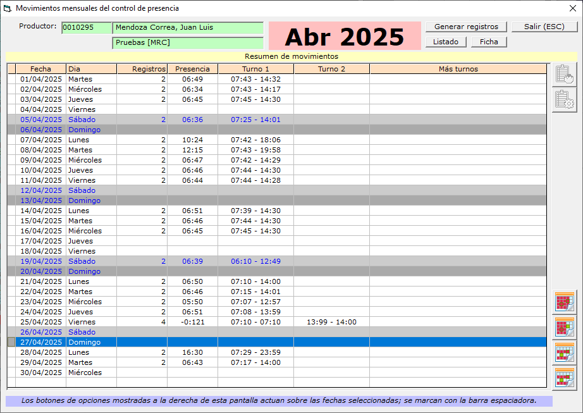Click the window icon in the title bar
The image size is (583, 413).
tap(8, 9)
